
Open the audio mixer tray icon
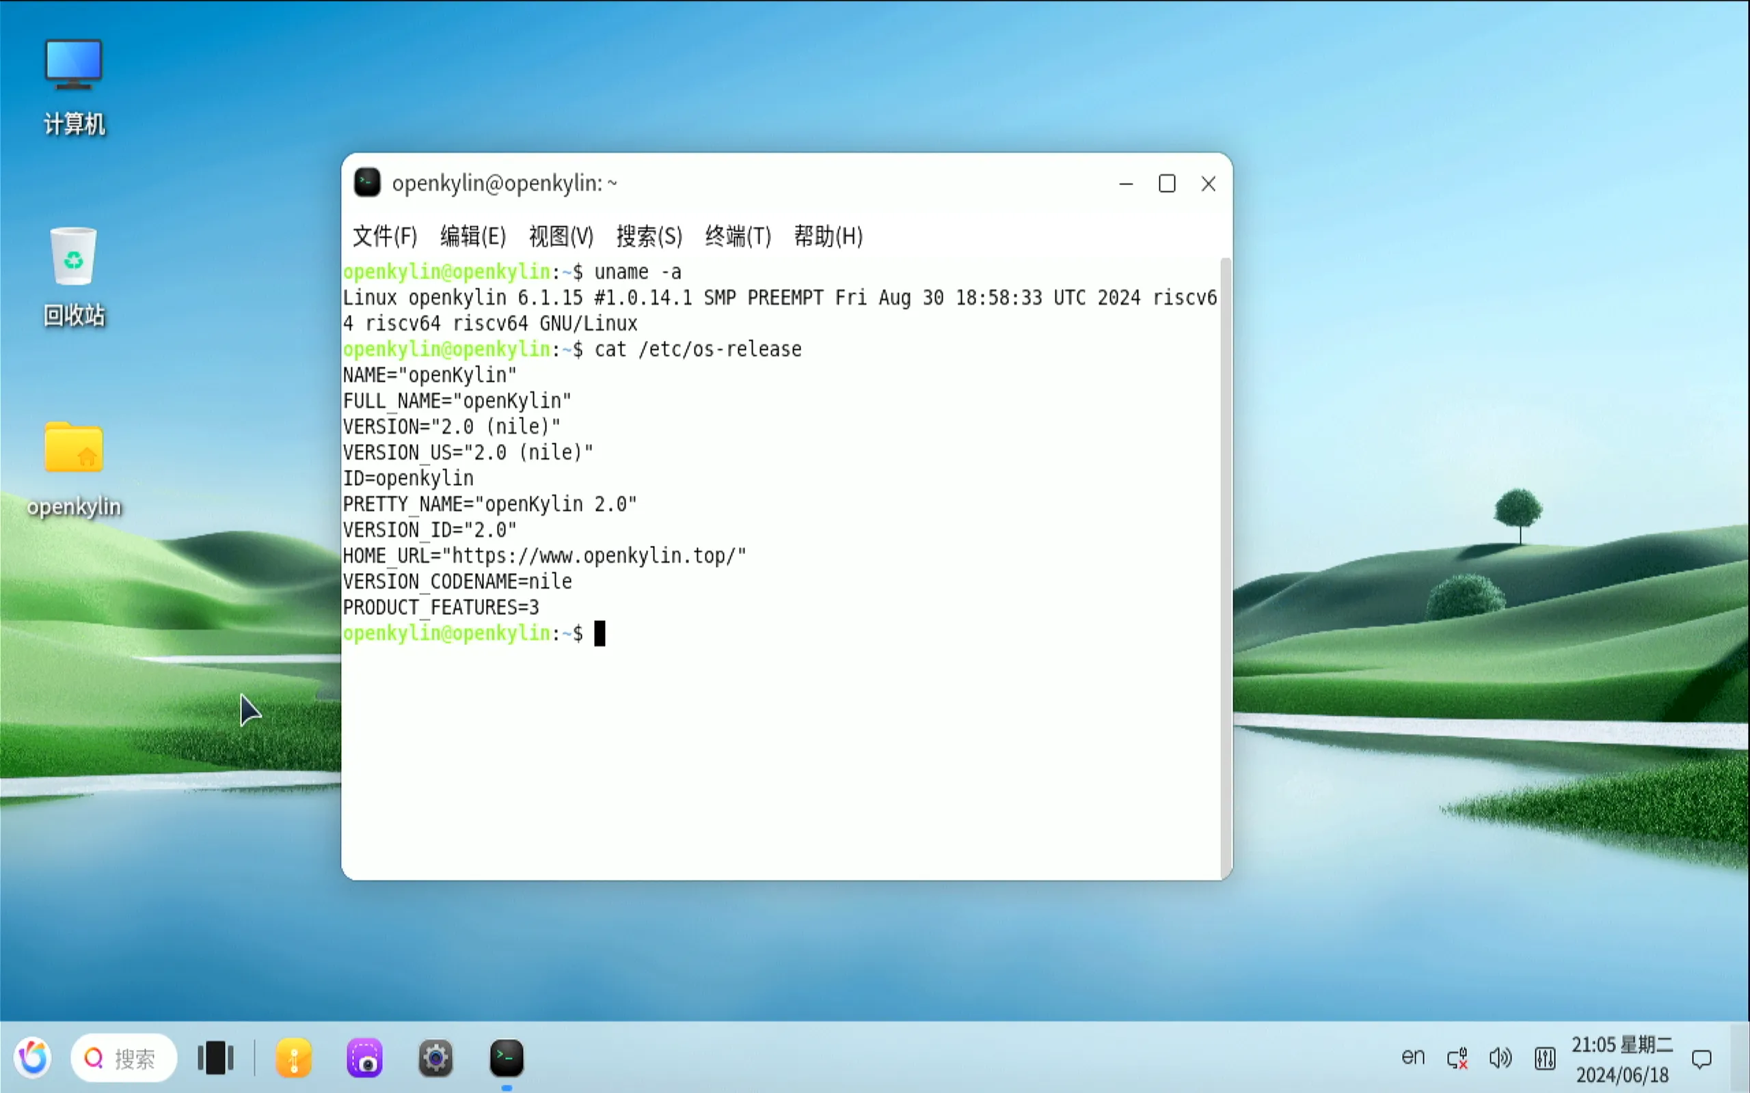[x=1545, y=1057]
